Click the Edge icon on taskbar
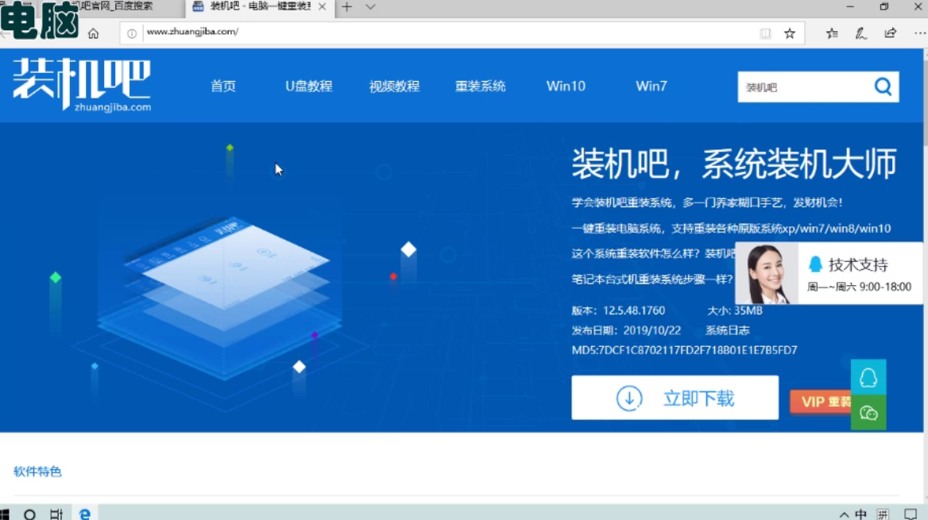928x520 pixels. pos(85,514)
